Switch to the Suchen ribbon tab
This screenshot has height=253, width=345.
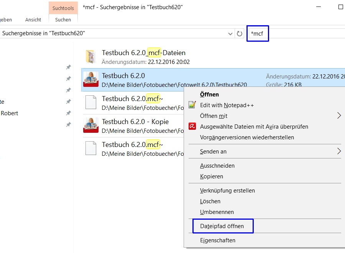tap(63, 20)
